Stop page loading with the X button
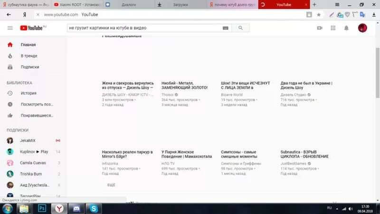 pyautogui.click(x=38, y=15)
